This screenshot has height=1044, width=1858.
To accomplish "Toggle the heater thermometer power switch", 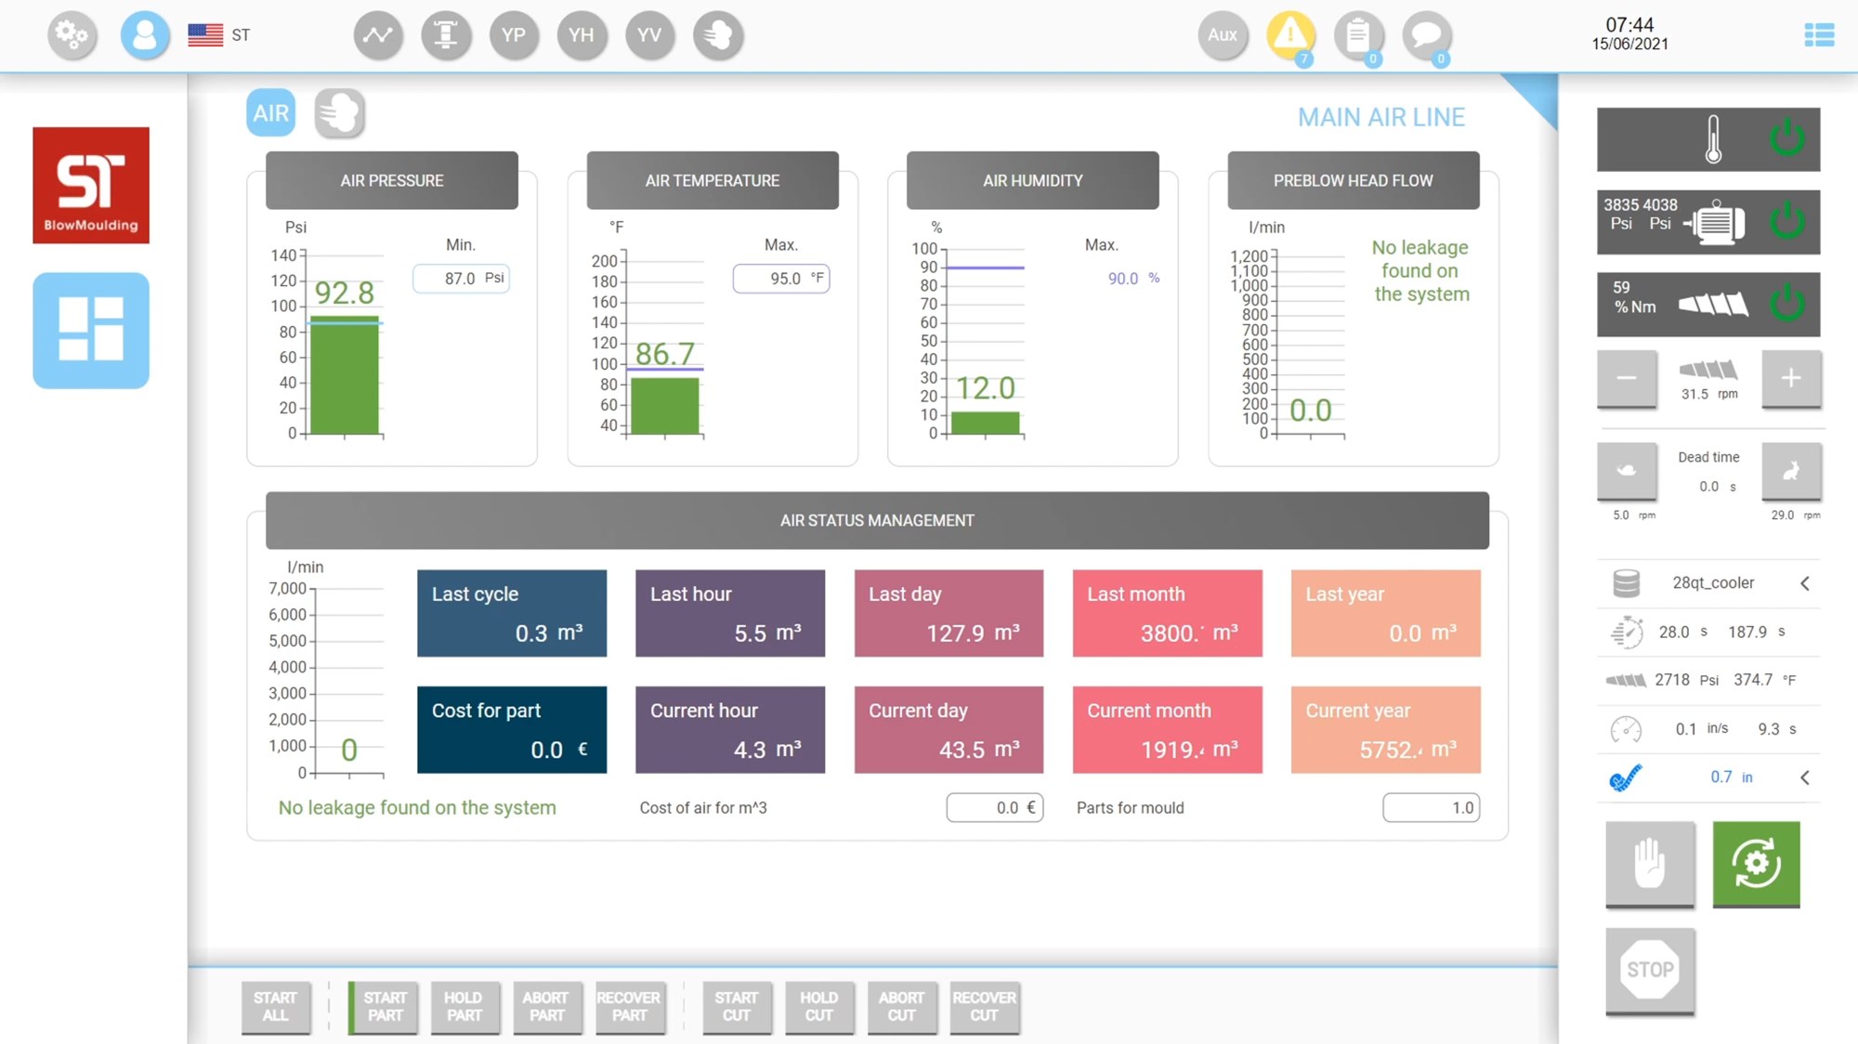I will tap(1786, 139).
